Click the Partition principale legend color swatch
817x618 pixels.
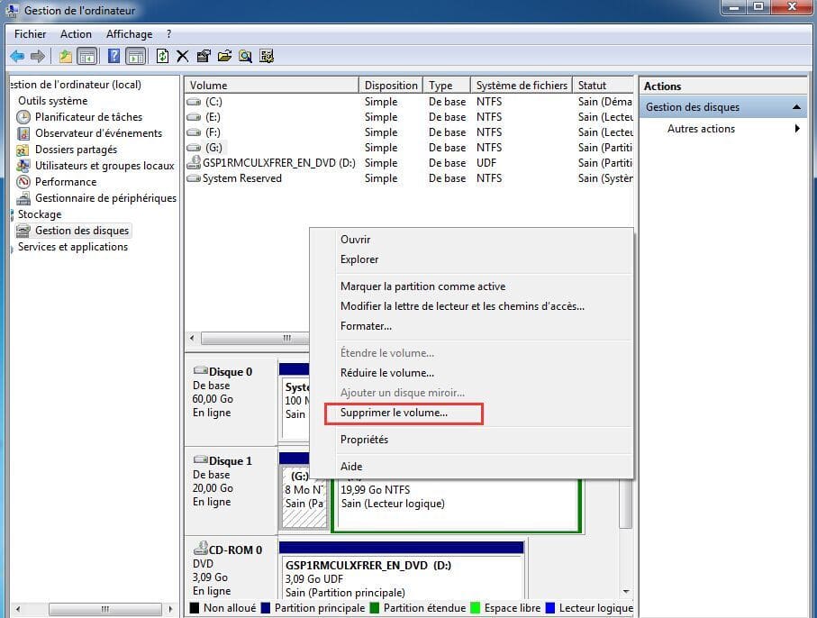coord(267,608)
